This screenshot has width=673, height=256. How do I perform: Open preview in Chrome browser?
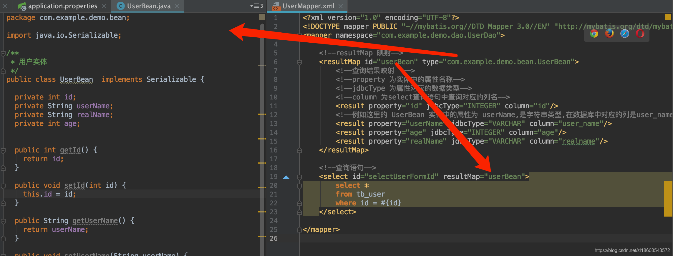click(594, 34)
